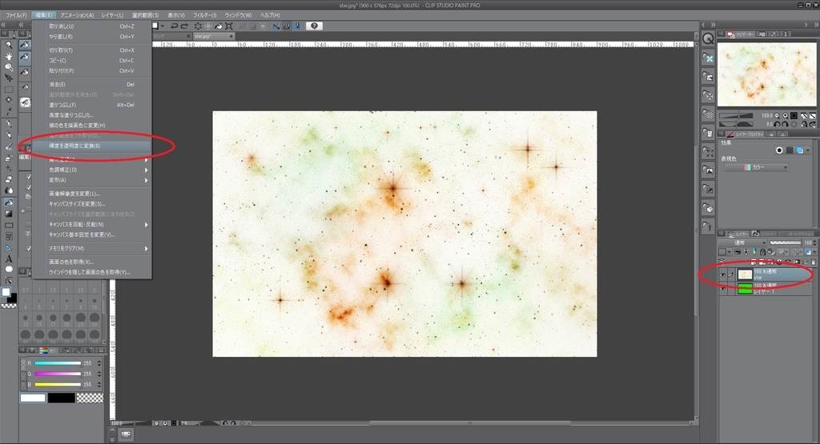This screenshot has width=820, height=444.
Task: Switch to star.jpg document tab
Action: 212,36
